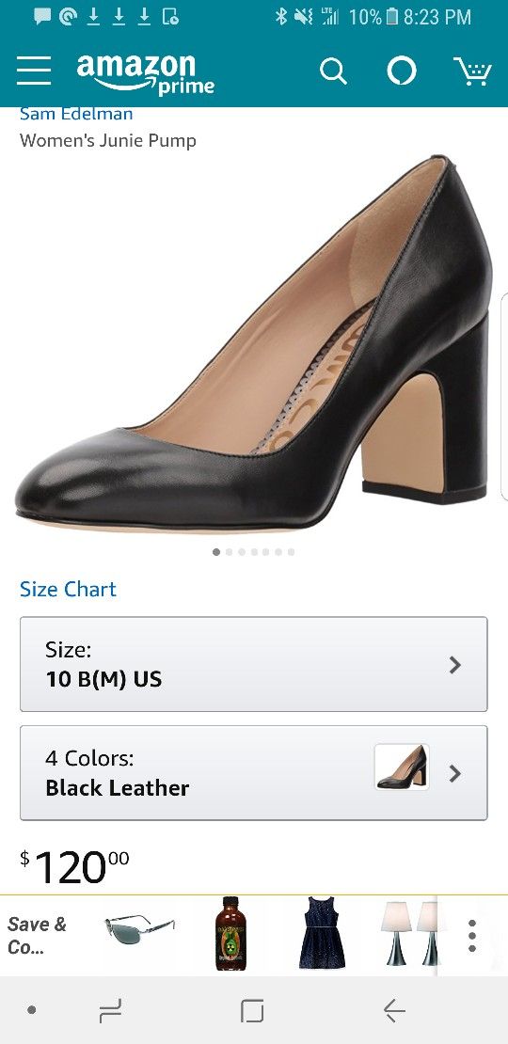Viewport: 508px width, 1044px height.
Task: Activate the Alexa voice circle icon
Action: (402, 71)
